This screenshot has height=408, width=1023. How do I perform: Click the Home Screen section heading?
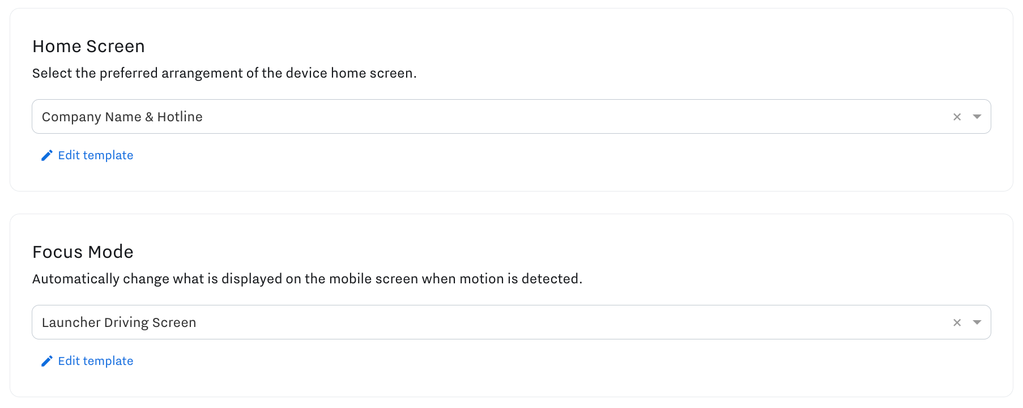88,46
